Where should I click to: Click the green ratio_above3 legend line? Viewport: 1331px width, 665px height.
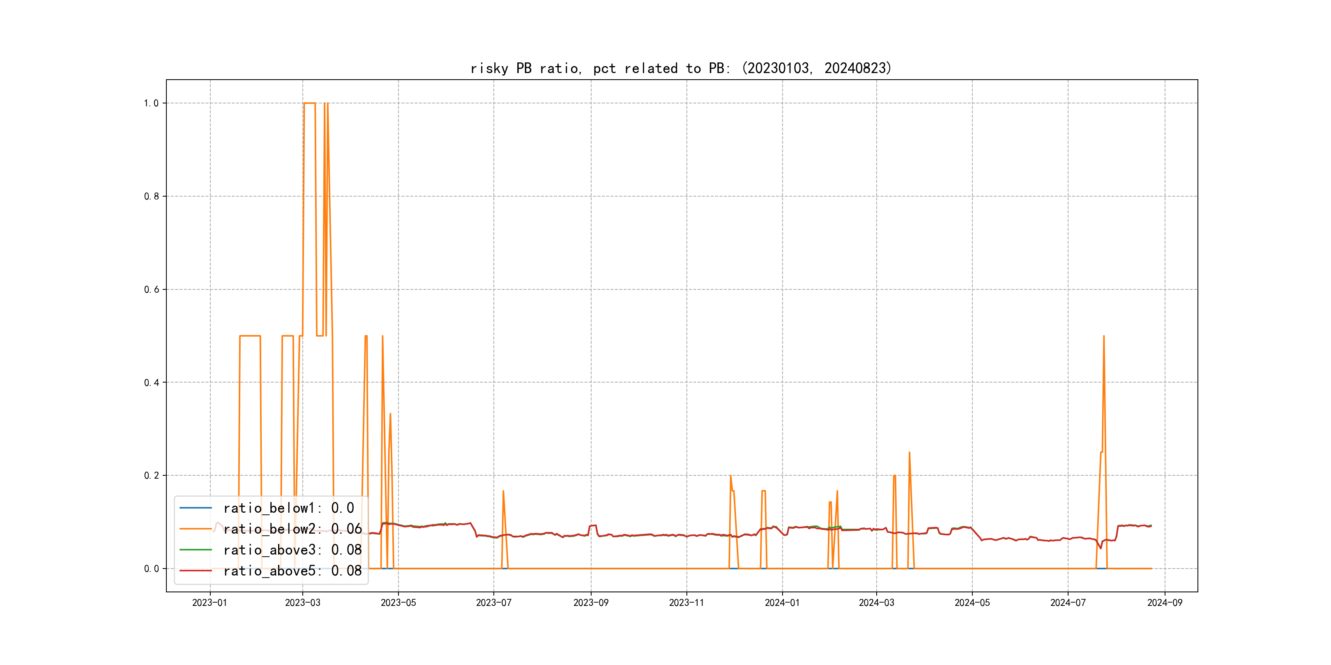195,550
